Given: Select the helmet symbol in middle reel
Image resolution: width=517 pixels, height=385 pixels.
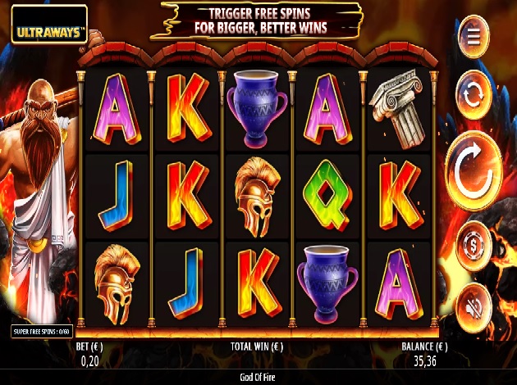Looking at the screenshot, I should (x=257, y=197).
